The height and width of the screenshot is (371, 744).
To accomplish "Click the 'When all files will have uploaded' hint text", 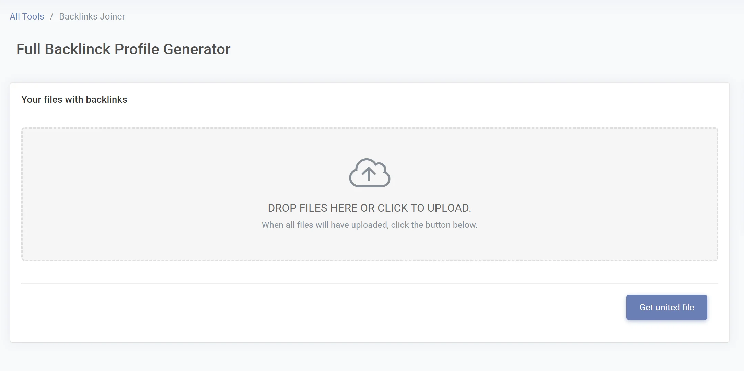I will click(x=370, y=225).
